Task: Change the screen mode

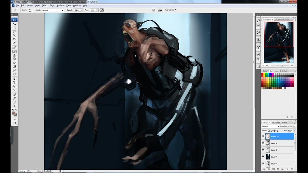Action: point(14,123)
